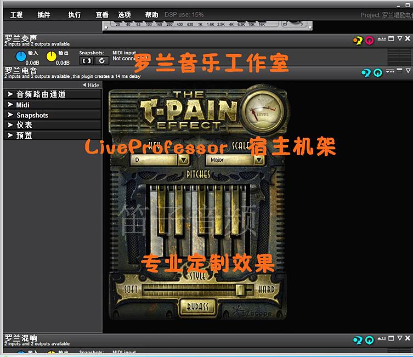
Task: Toggle the pink bypass icon on 罗兰变声
Action: click(370, 41)
